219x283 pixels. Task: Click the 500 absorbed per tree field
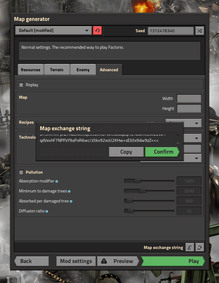[189, 201]
